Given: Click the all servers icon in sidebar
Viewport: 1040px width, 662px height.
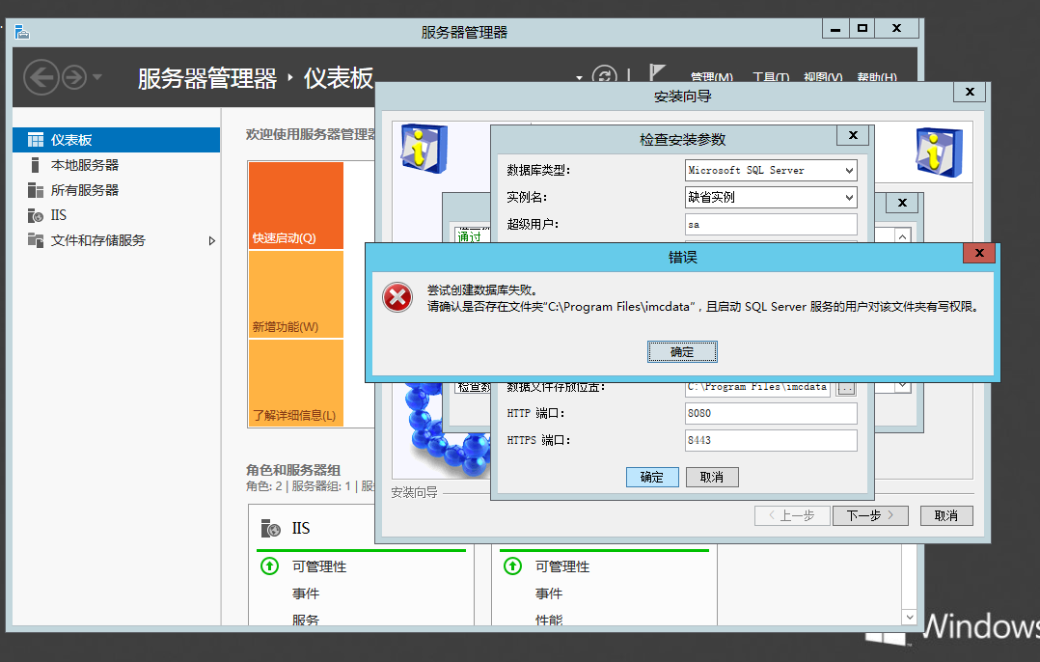Looking at the screenshot, I should 35,190.
